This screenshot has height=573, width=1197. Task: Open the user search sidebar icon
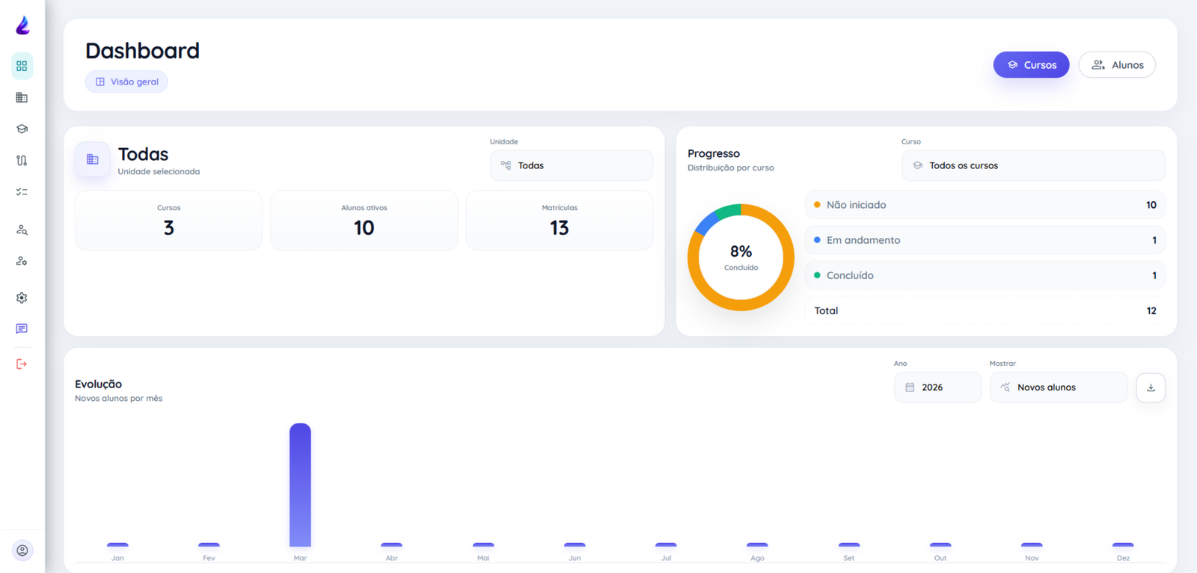pos(22,230)
